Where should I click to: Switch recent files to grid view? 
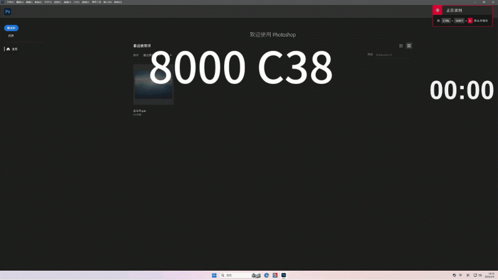point(409,45)
